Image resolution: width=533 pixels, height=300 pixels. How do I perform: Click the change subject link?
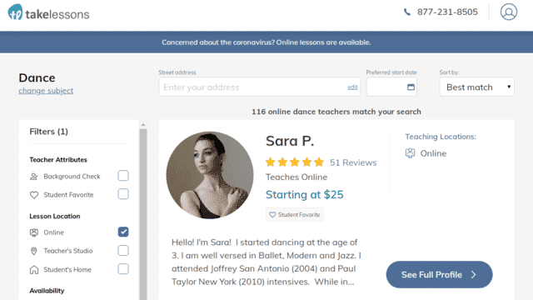pyautogui.click(x=46, y=91)
